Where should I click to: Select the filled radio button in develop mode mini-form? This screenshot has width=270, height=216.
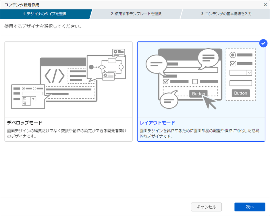[x=24, y=89]
